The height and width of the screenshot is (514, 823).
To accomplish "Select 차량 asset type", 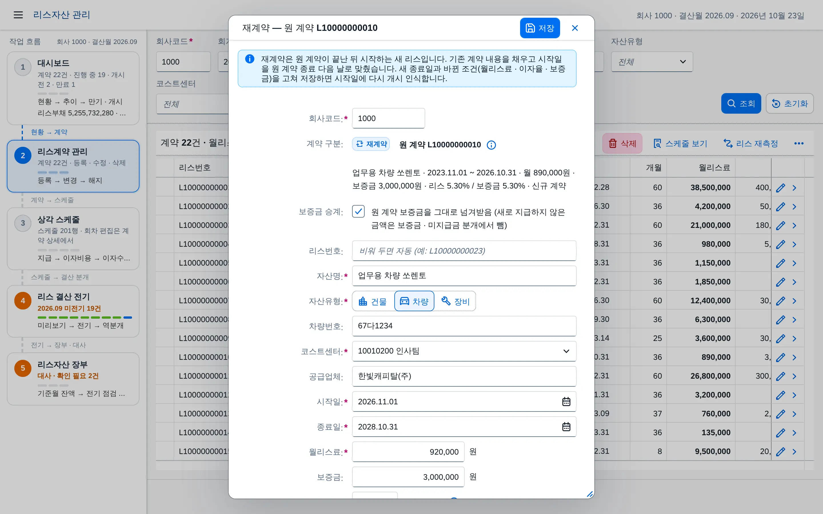I will [x=414, y=301].
